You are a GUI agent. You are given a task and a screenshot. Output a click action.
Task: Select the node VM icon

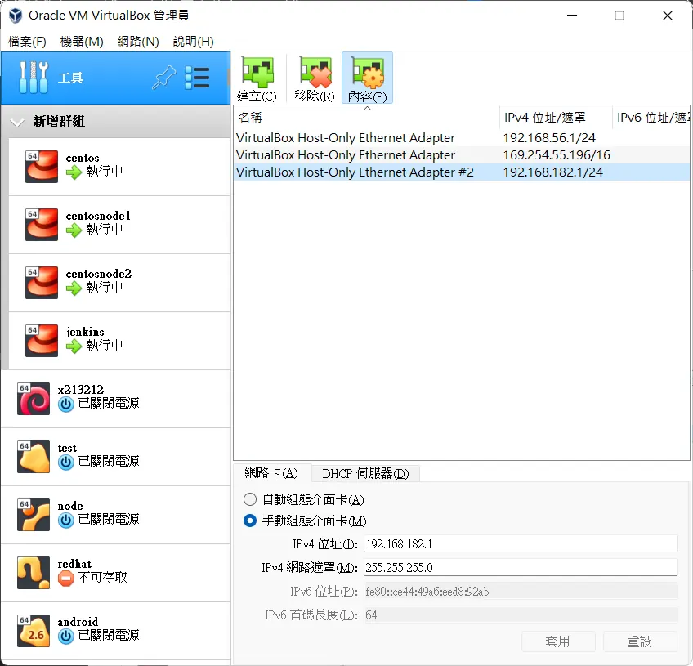click(x=34, y=515)
